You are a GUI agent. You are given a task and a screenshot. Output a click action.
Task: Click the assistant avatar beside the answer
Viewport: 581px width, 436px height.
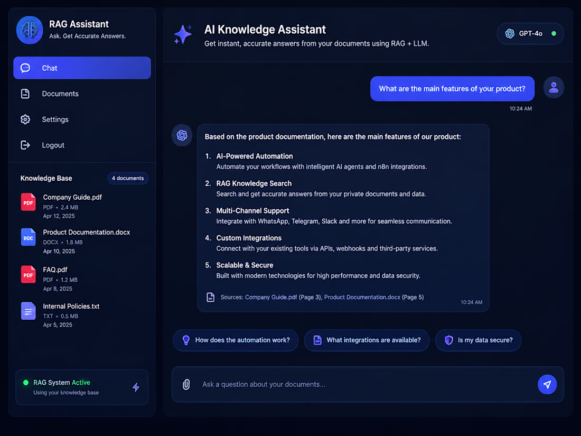point(182,135)
